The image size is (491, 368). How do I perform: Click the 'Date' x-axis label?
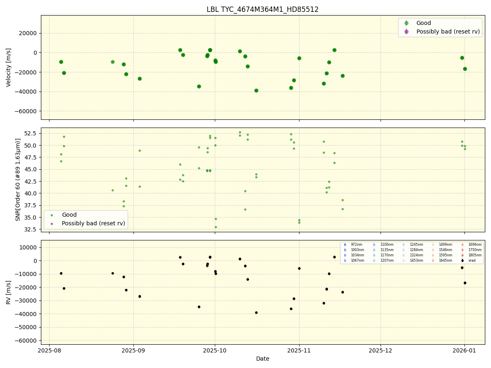[263, 359]
